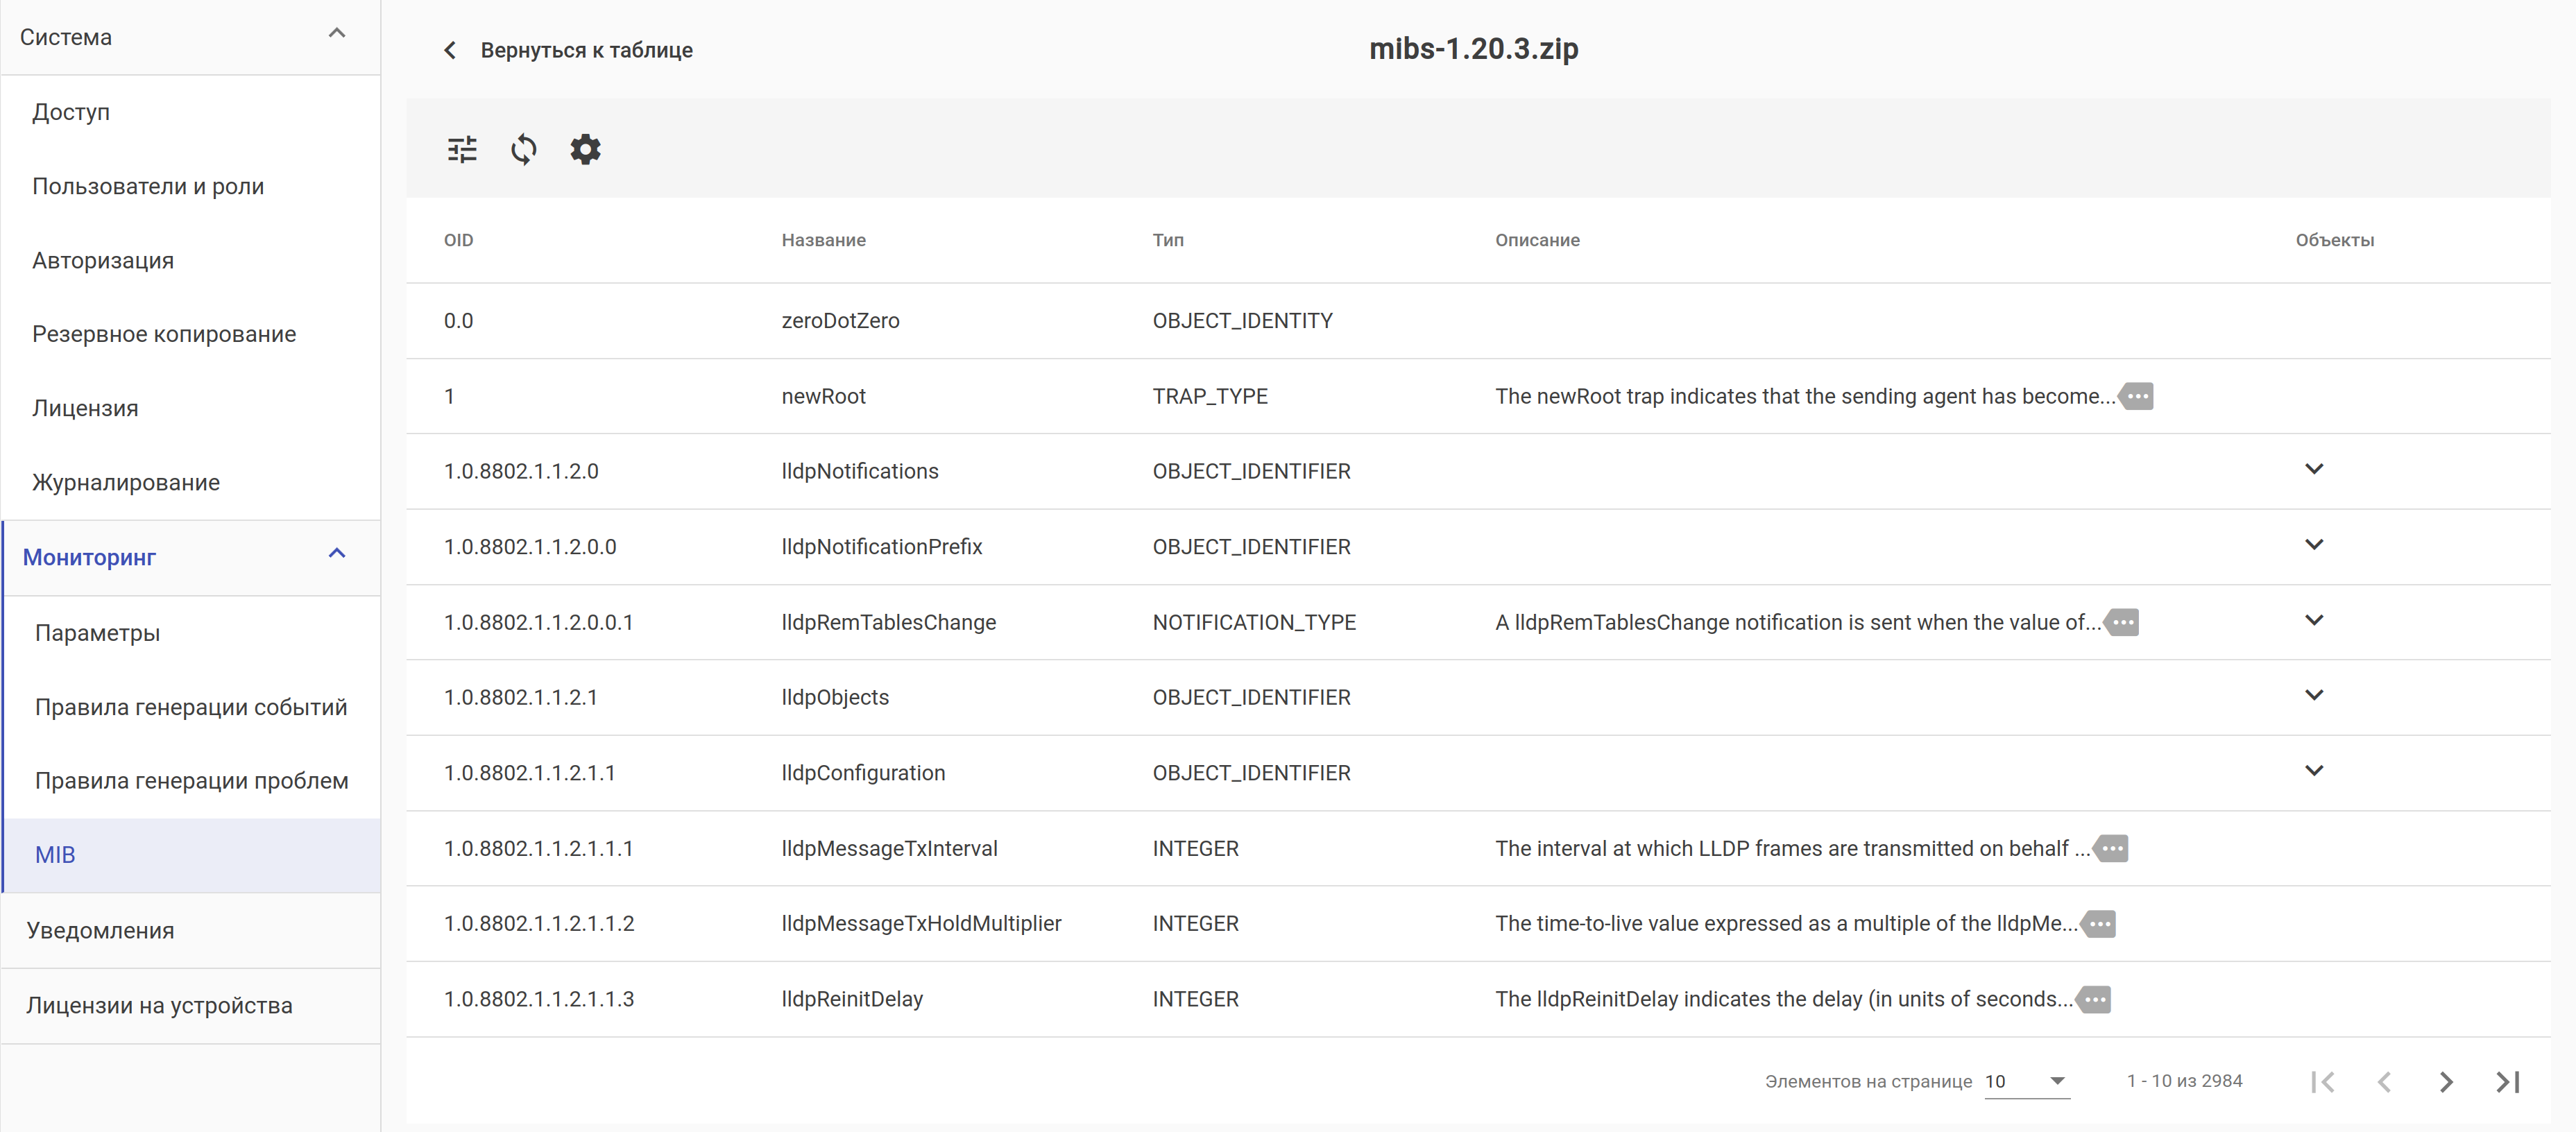
Task: Expand objects for lldpNotifications row
Action: click(x=2313, y=470)
